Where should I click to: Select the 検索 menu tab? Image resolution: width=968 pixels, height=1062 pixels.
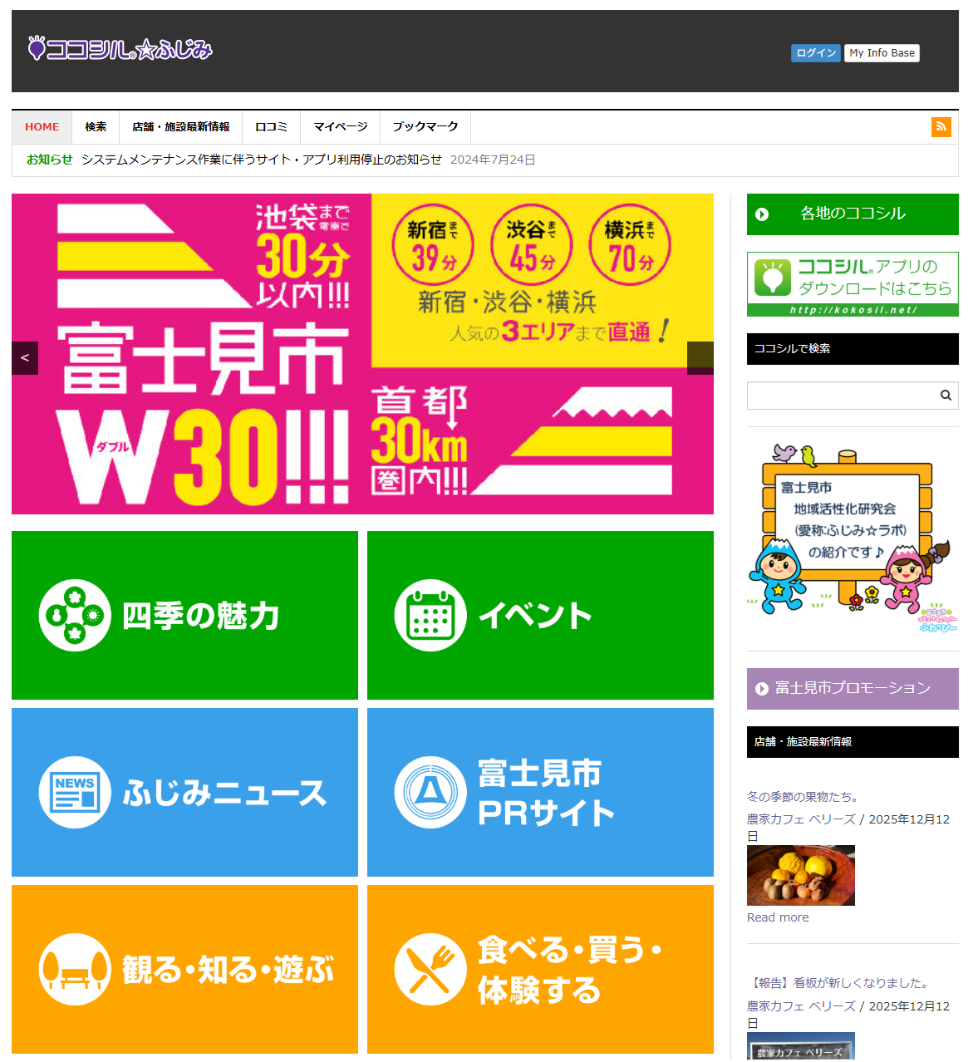coord(96,127)
